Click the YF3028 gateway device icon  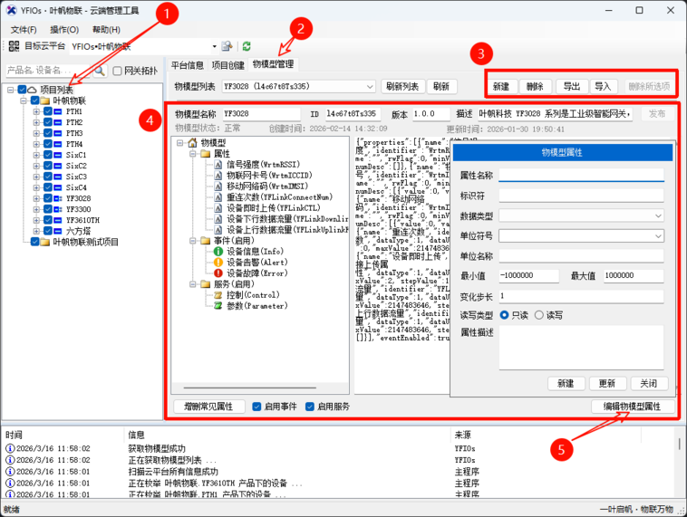(x=58, y=198)
